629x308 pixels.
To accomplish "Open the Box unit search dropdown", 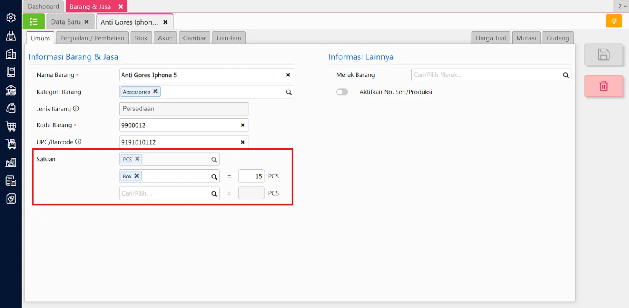I will pyautogui.click(x=214, y=177).
